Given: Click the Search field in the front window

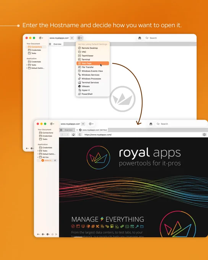Looking at the screenshot, I should (x=181, y=124).
